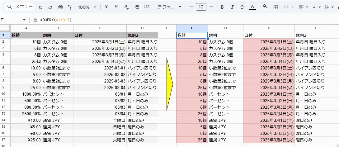
Task: Click cell C9 with 2025-03-04
Action: 100,88
